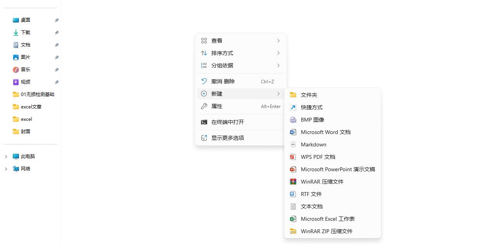Create new 文本文档 via its label
This screenshot has height=244, width=498.
[x=312, y=207]
